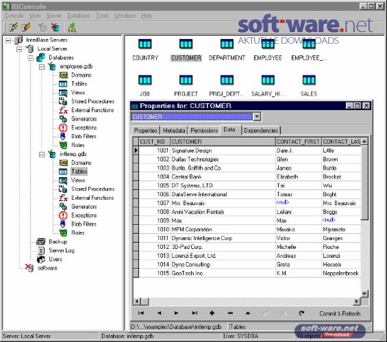
Task: Switch to the Dependencies tab
Action: pos(261,131)
